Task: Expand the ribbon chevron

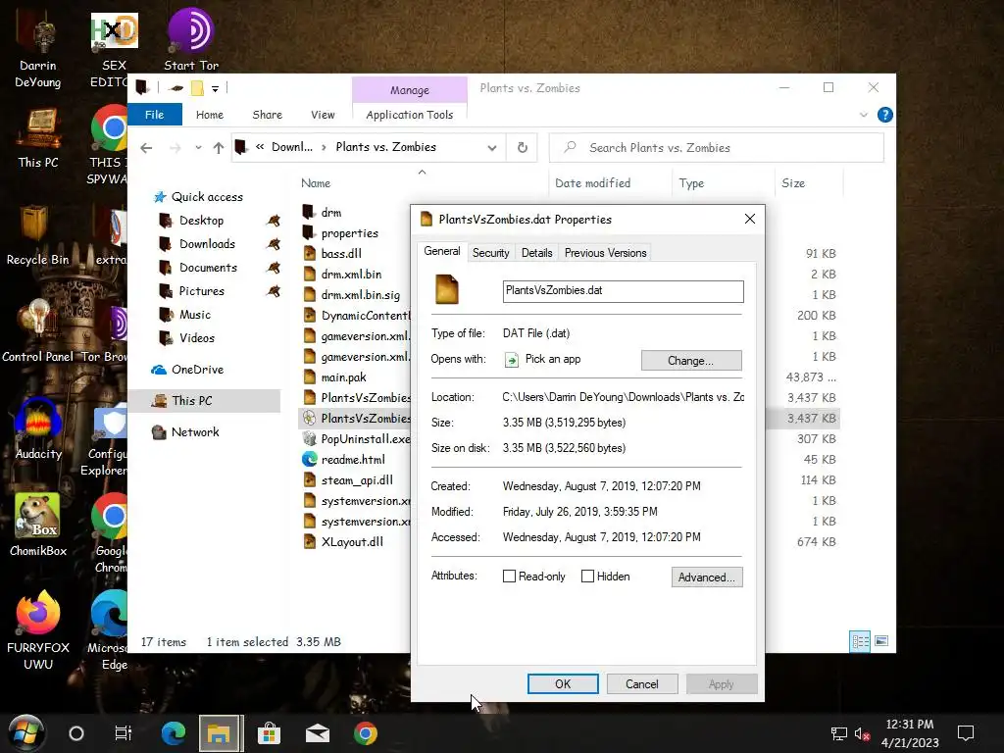Action: [x=863, y=116]
